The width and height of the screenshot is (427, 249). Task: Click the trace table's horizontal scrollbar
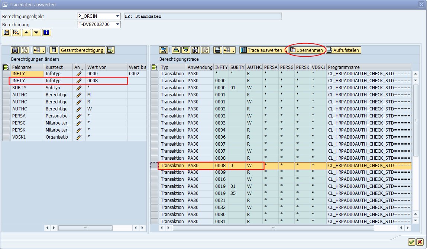[274, 228]
